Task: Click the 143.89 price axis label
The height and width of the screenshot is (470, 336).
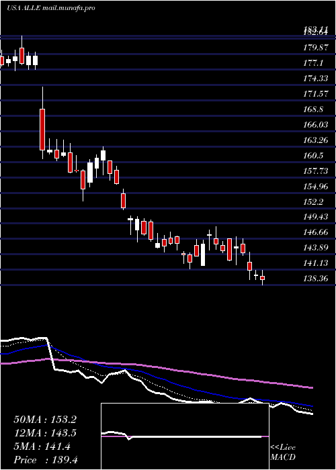Action: [x=316, y=248]
